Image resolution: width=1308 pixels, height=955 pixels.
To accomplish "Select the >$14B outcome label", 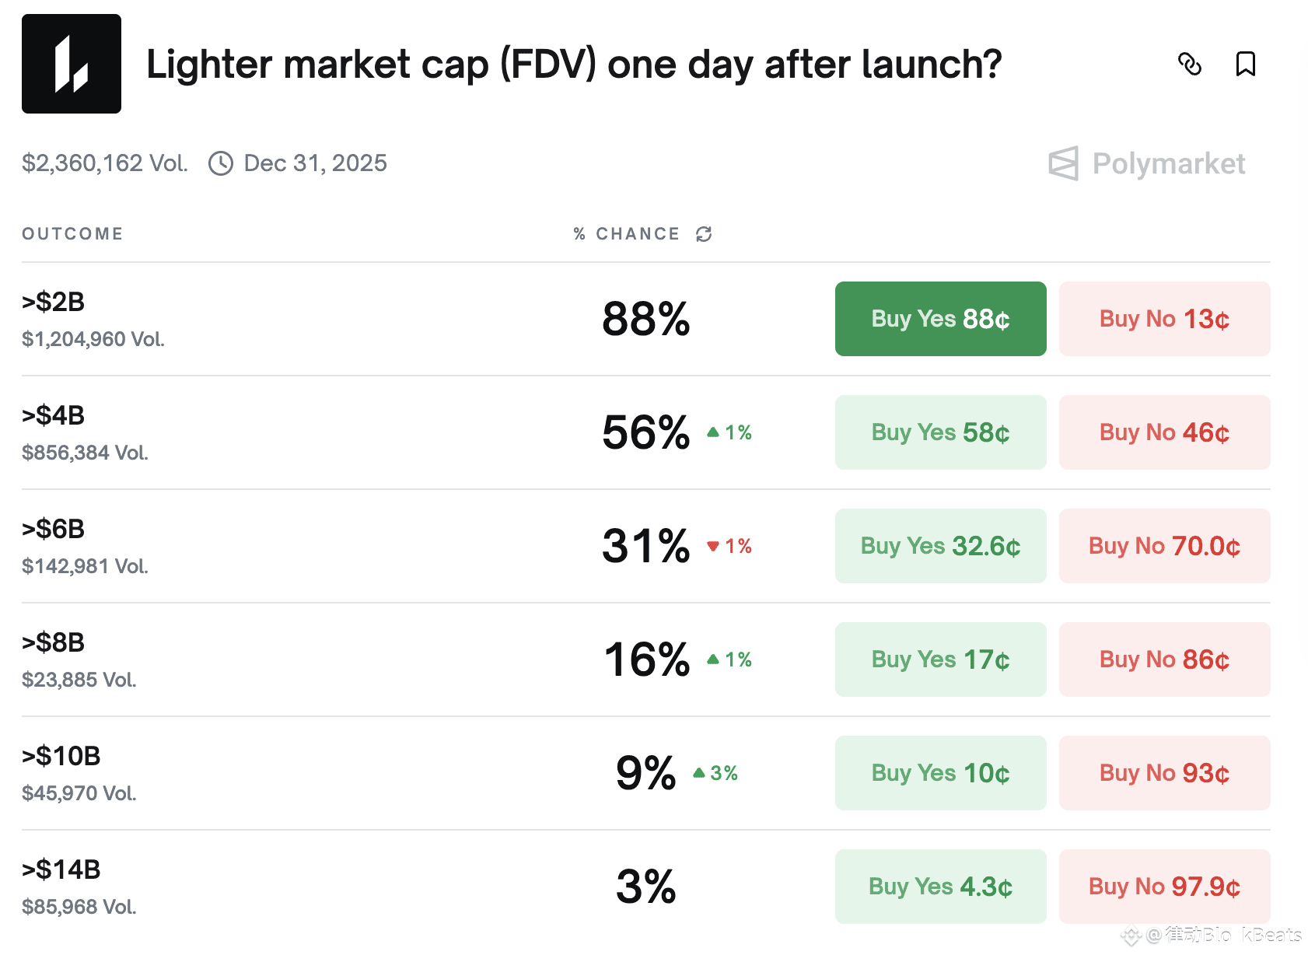I will pyautogui.click(x=61, y=869).
